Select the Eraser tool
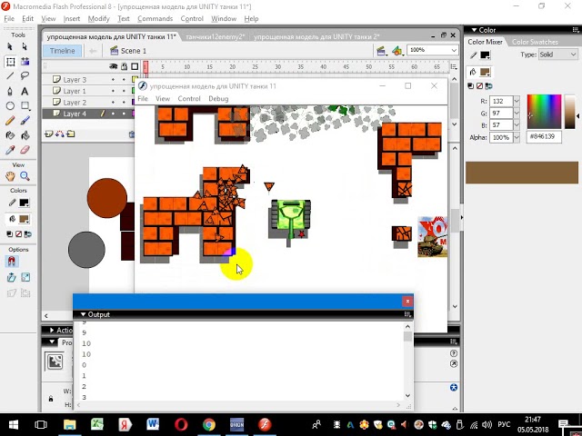Screen dimensions: 582x436 point(25,150)
